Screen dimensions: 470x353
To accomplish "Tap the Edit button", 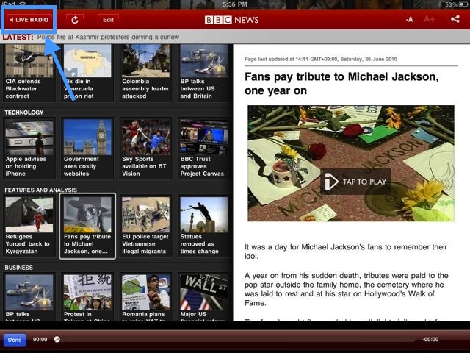I will tap(108, 20).
